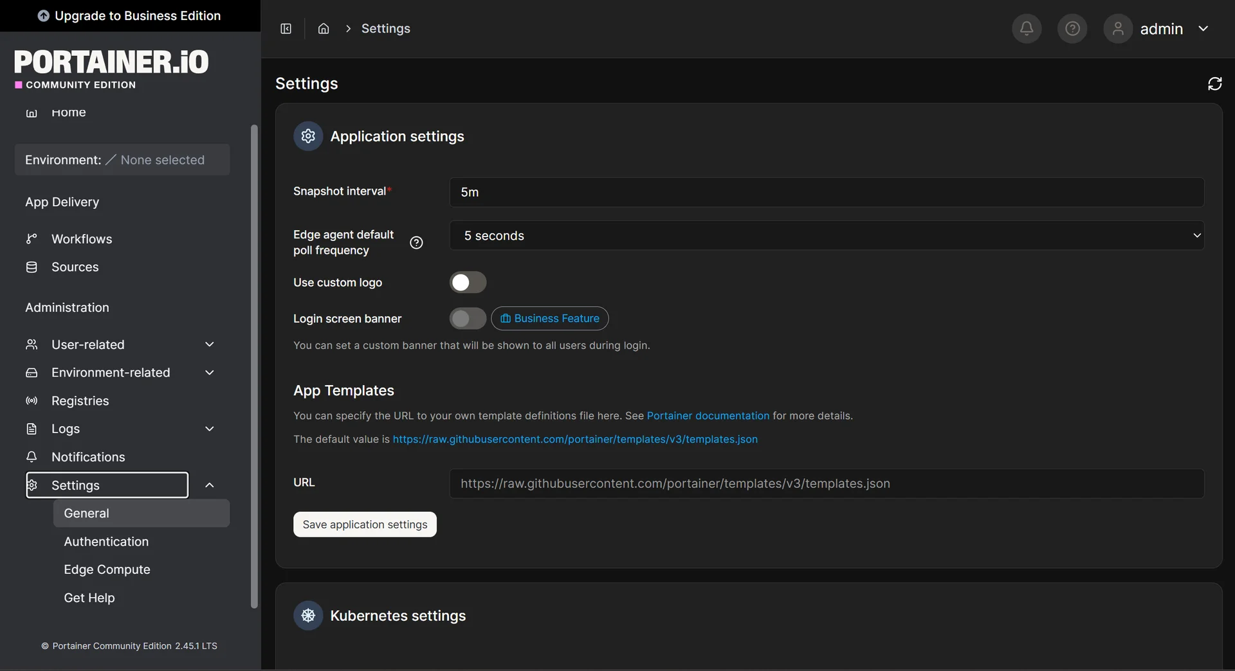
Task: Click the Environment None selected box
Action: tap(122, 160)
